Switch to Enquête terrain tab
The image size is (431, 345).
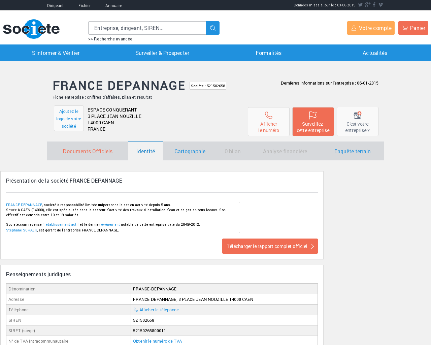pos(353,151)
